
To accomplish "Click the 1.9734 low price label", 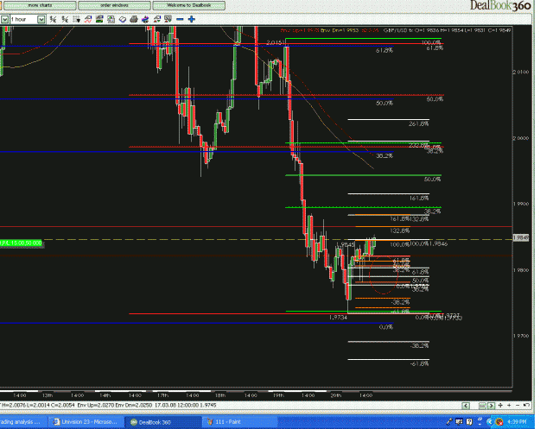I will click(x=338, y=318).
